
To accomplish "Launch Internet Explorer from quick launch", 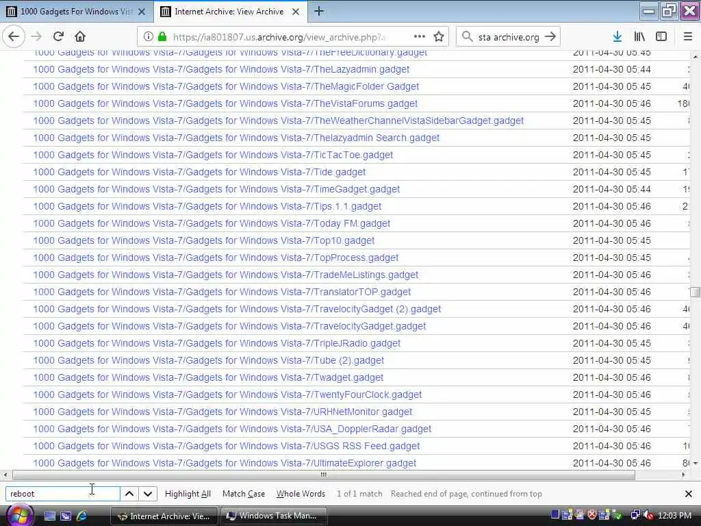I will tap(82, 516).
